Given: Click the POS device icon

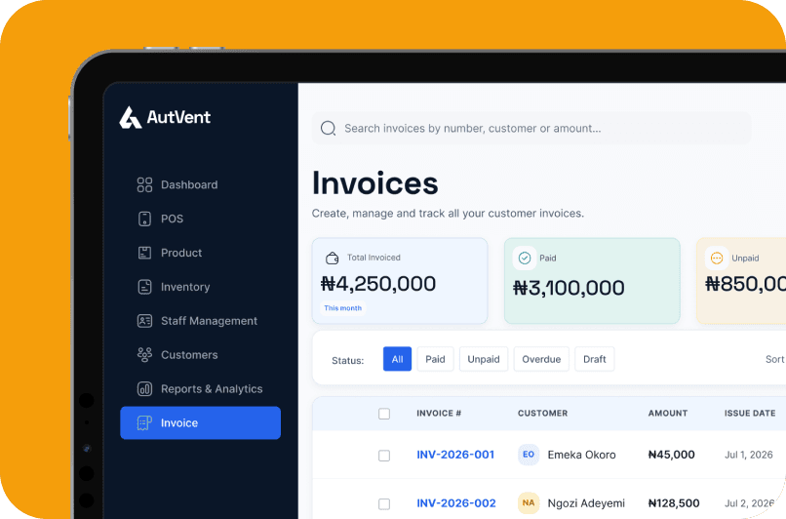Looking at the screenshot, I should coord(144,219).
